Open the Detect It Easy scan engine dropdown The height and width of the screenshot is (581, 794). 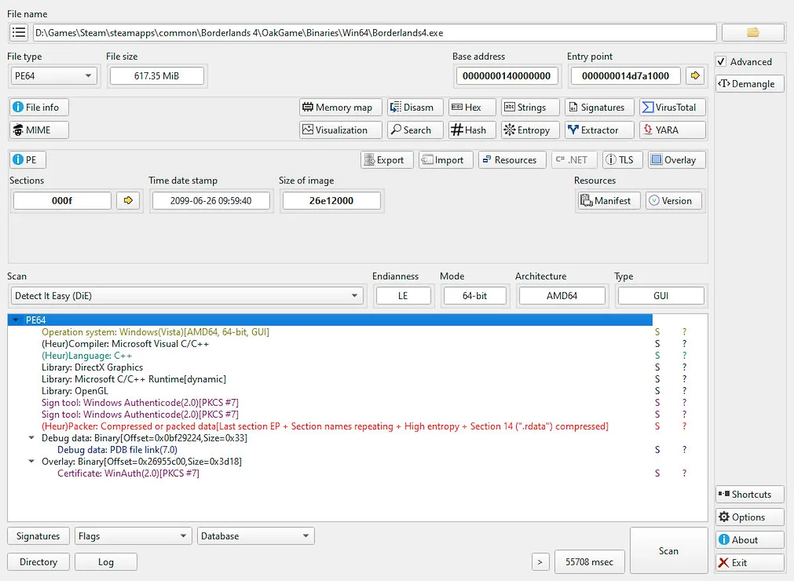pyautogui.click(x=187, y=296)
